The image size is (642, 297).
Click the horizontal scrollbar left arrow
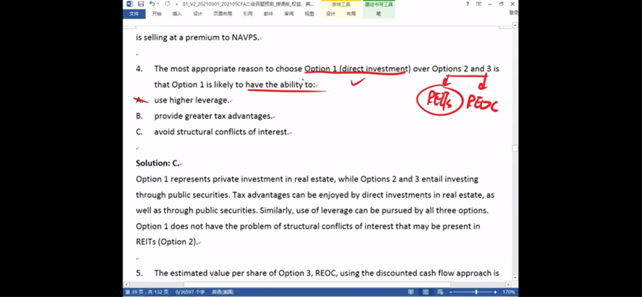tap(127, 284)
